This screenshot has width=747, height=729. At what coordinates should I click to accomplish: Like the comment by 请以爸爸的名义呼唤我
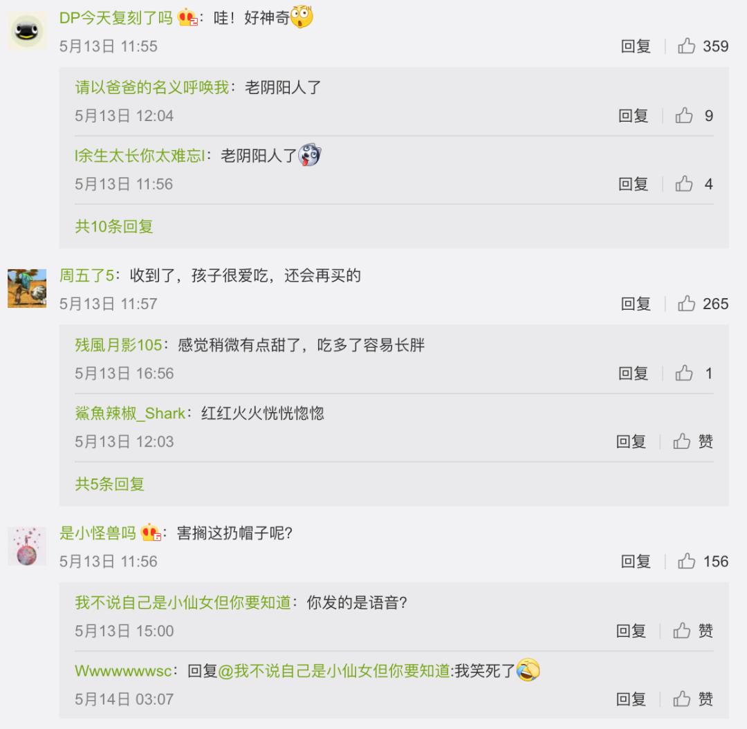[683, 116]
